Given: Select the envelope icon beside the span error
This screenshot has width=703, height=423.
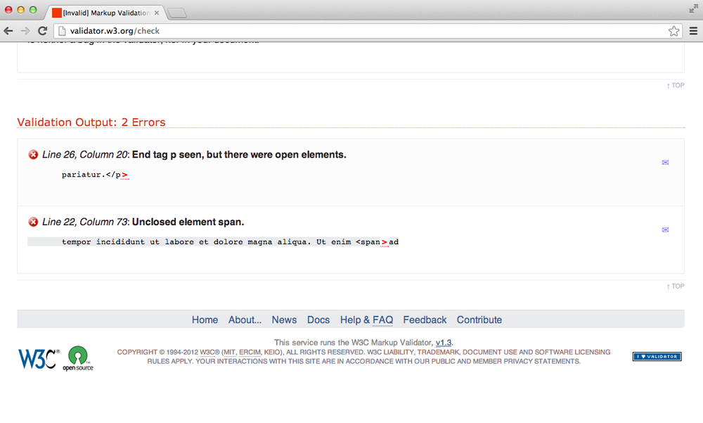Looking at the screenshot, I should click(x=665, y=229).
